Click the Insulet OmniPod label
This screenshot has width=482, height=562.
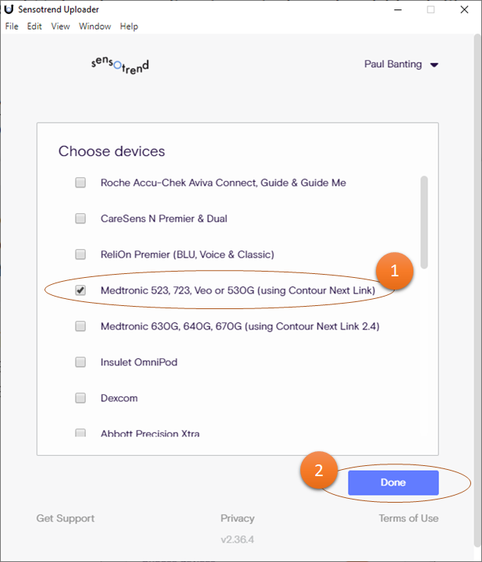click(x=139, y=362)
